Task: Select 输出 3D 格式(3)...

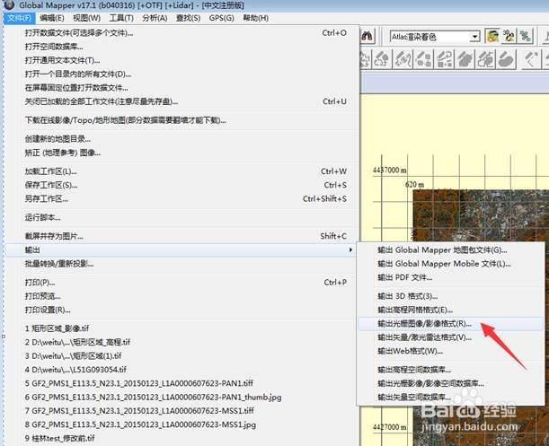Action: (x=451, y=296)
